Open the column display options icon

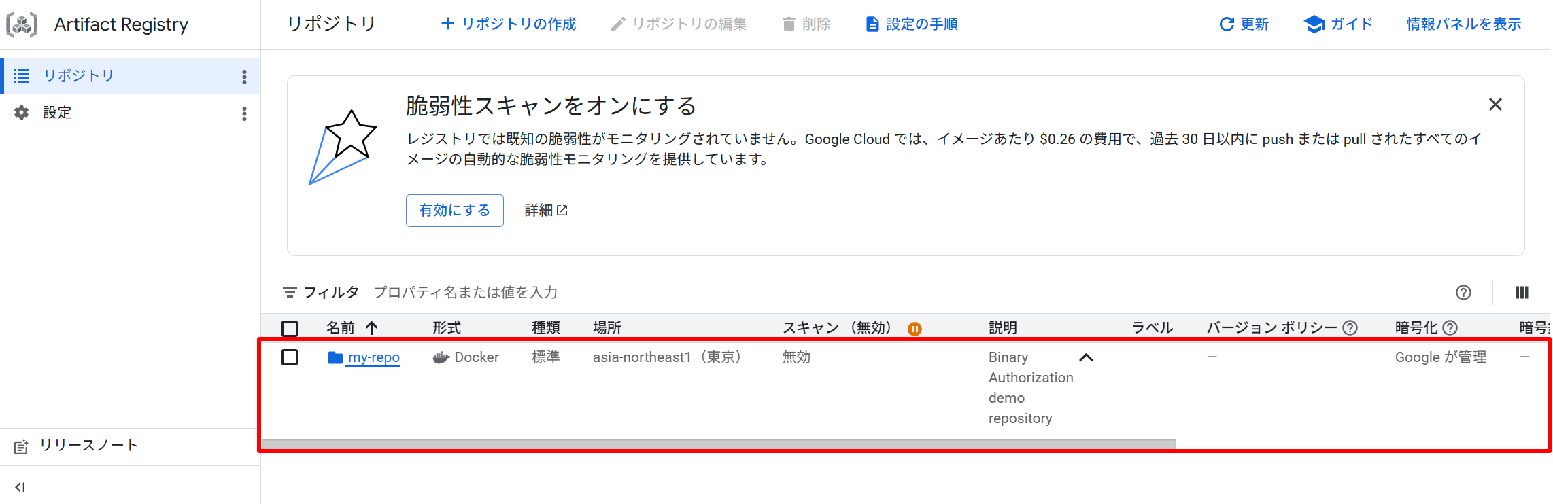click(x=1522, y=293)
